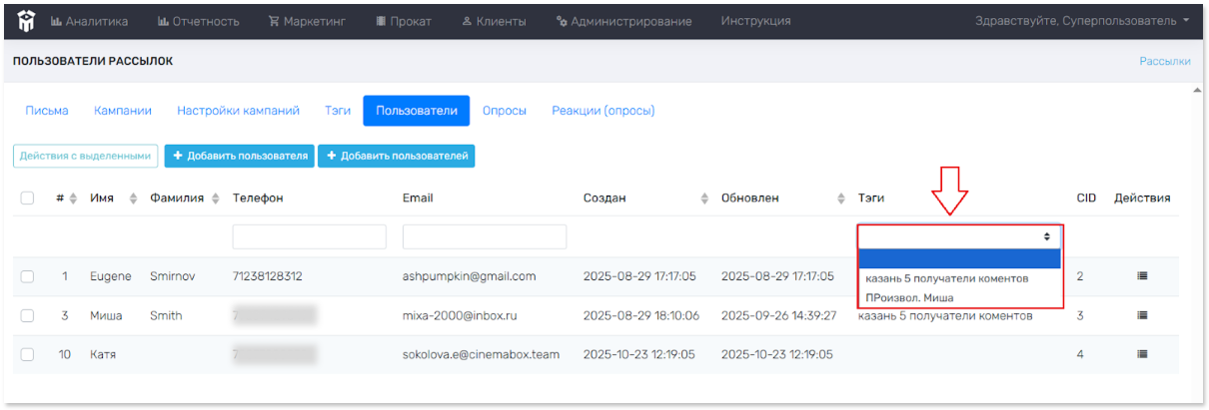Viewport: 1209px width, 410px height.
Task: Open actions menu icon for Катя row
Action: [1142, 354]
